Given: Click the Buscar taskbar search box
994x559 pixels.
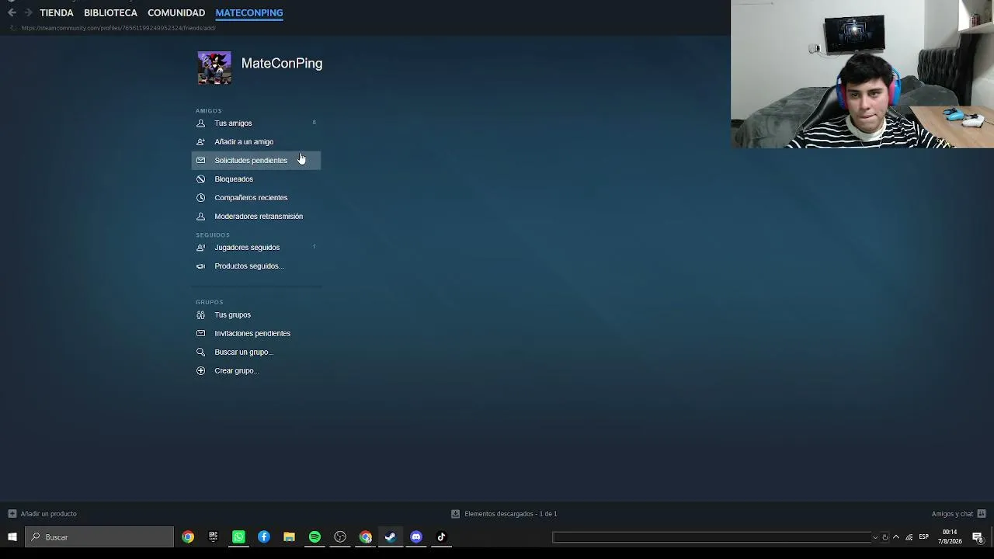Looking at the screenshot, I should point(99,537).
